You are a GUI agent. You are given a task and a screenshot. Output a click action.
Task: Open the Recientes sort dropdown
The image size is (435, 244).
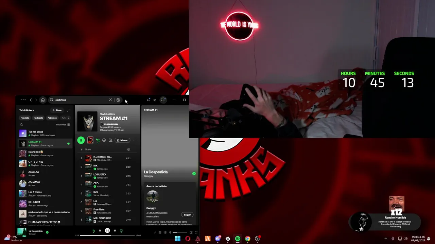pyautogui.click(x=63, y=125)
